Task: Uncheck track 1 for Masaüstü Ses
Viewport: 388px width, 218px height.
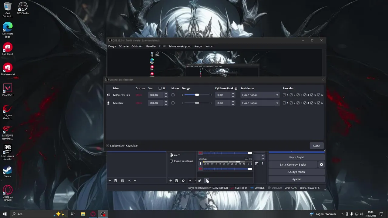Action: point(284,95)
